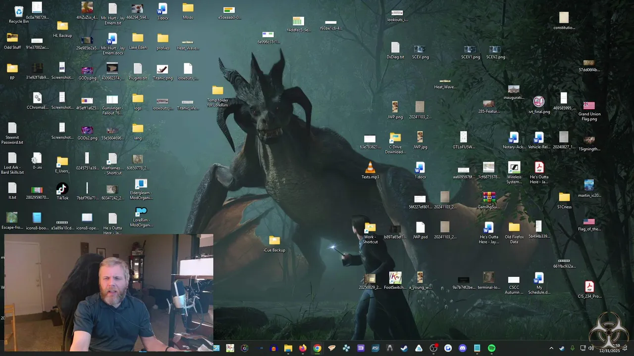634x356 pixels.
Task: Select the GamingSui... archive icon
Action: [x=489, y=200]
